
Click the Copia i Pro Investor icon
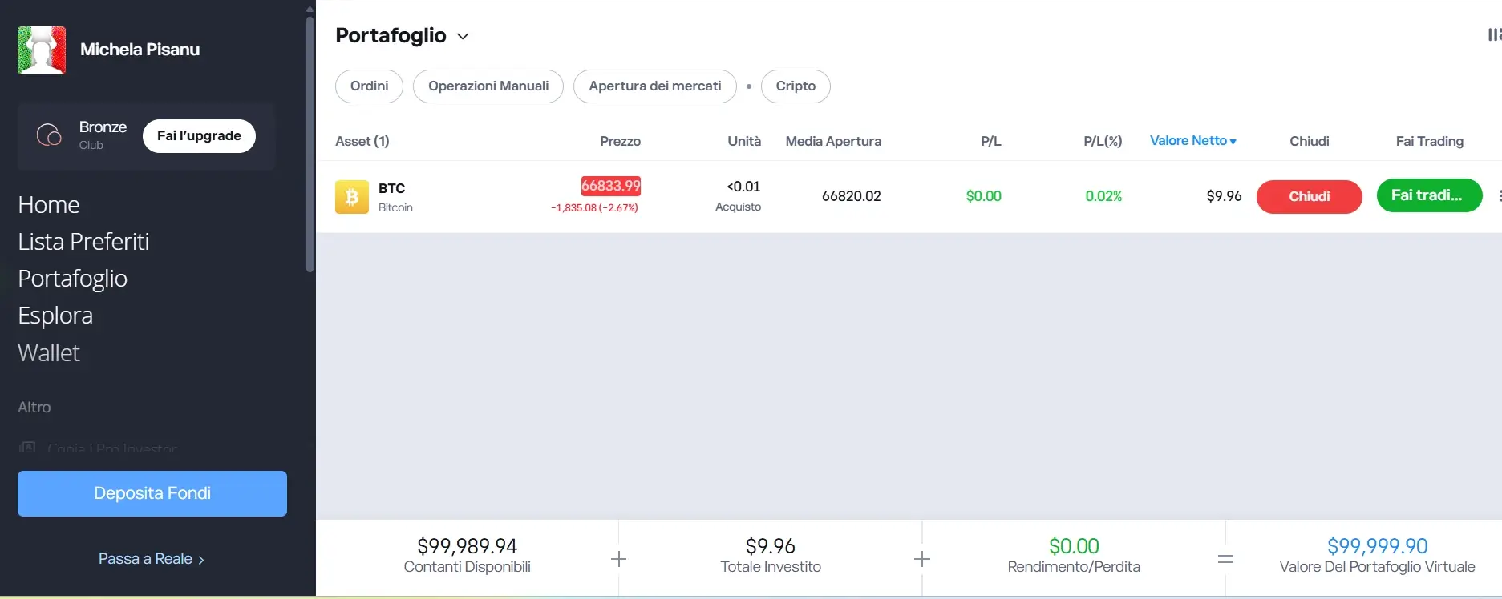coord(27,448)
